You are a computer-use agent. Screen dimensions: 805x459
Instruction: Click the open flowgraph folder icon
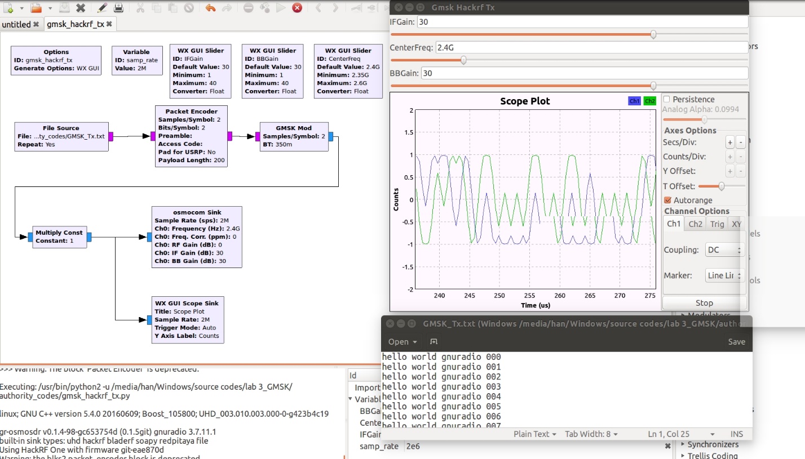[x=36, y=8]
